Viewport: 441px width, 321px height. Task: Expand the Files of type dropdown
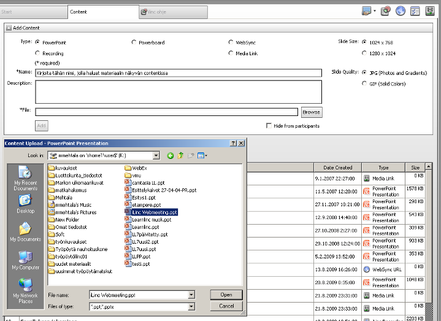[191, 306]
